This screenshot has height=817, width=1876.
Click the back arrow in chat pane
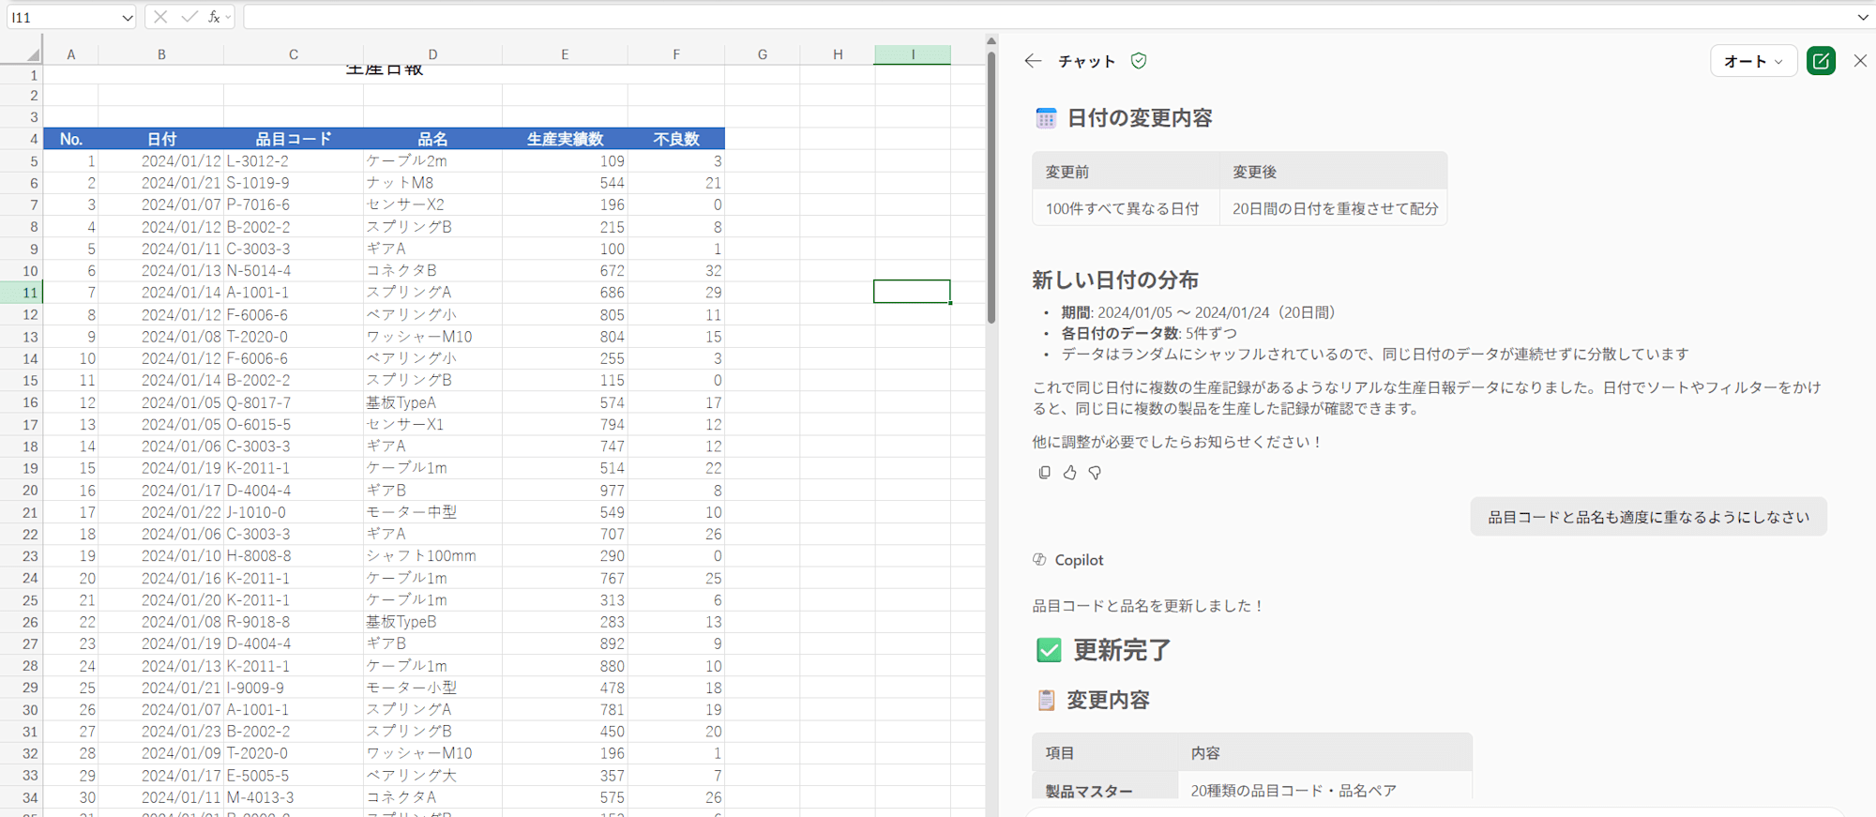click(x=1033, y=61)
